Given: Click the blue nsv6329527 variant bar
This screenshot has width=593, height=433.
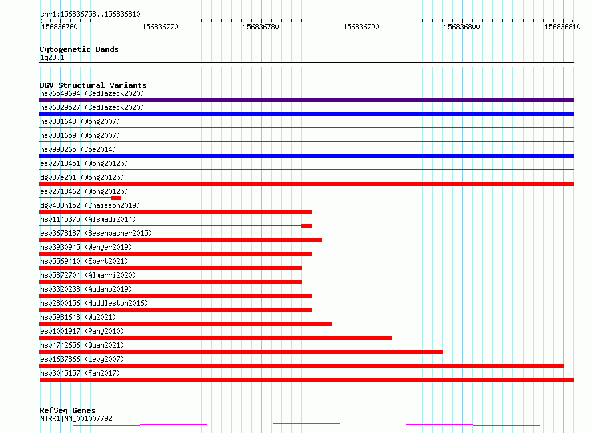Looking at the screenshot, I should click(306, 114).
